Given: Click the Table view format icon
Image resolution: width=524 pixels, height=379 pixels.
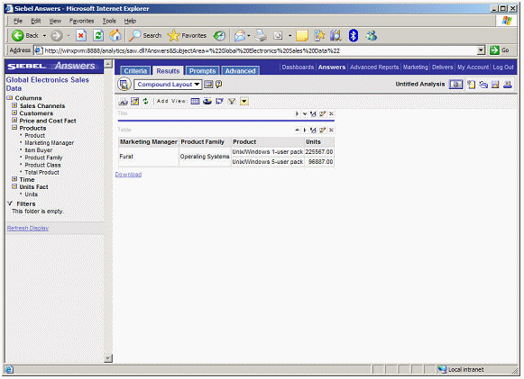Looking at the screenshot, I should click(313, 130).
